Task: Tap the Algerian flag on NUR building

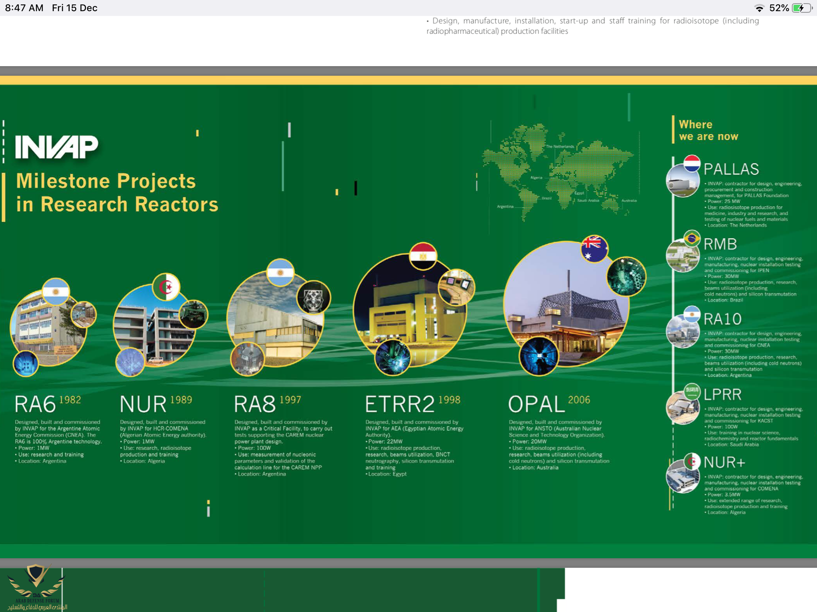Action: click(166, 287)
